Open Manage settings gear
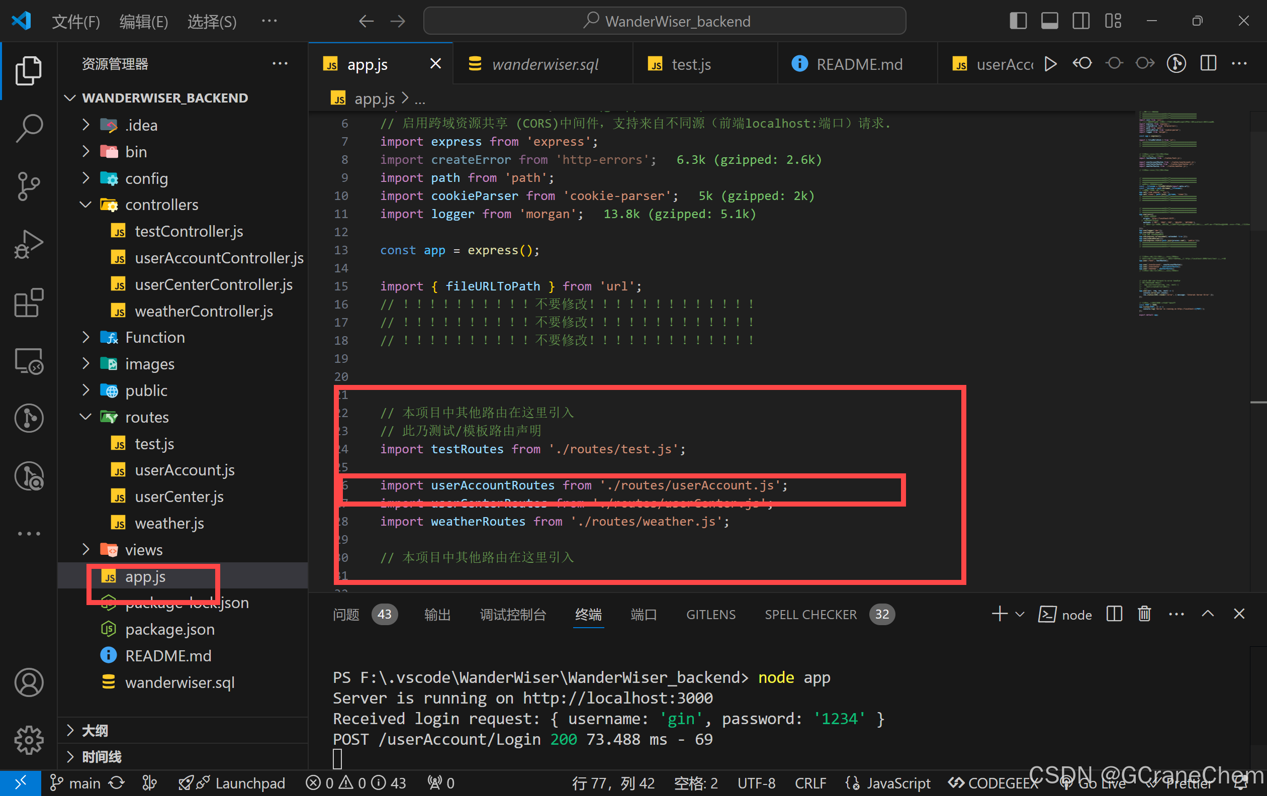 (29, 740)
